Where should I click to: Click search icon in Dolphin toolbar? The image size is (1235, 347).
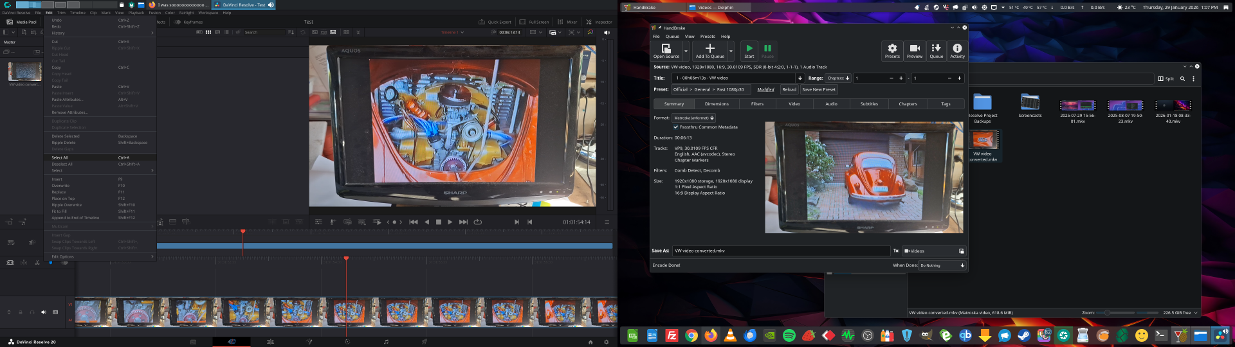[x=1182, y=78]
